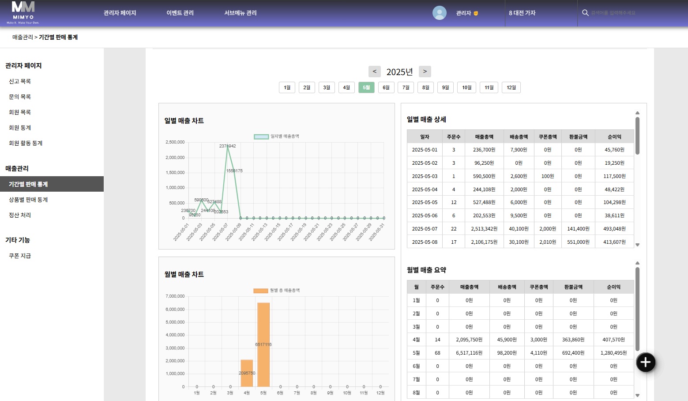Go to previous year arrow
The height and width of the screenshot is (401, 688).
[x=374, y=72]
